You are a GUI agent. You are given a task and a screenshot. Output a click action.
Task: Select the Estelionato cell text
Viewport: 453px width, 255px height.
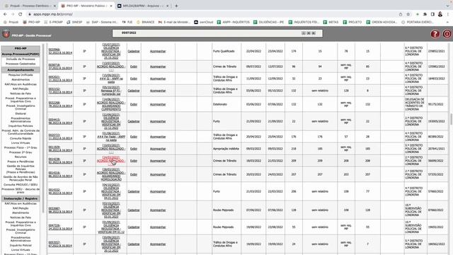point(220,104)
